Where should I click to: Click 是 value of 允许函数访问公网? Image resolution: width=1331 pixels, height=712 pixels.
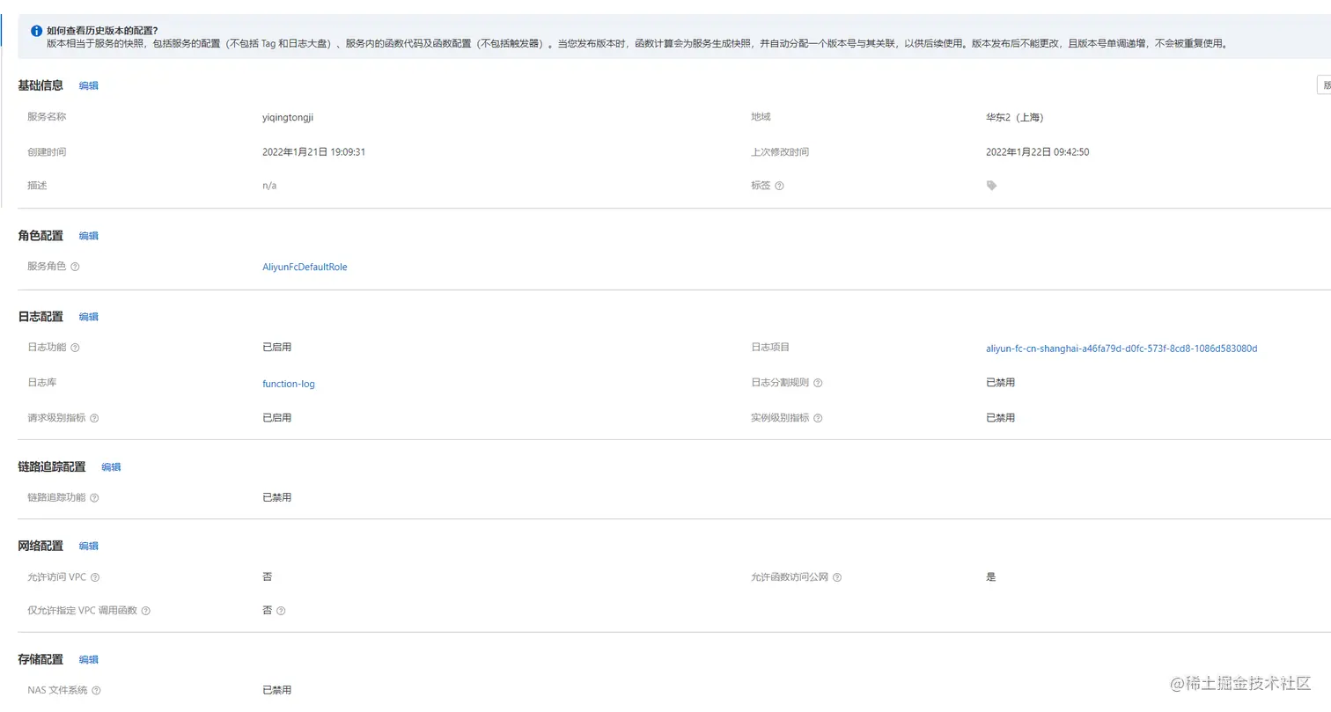tap(990, 577)
